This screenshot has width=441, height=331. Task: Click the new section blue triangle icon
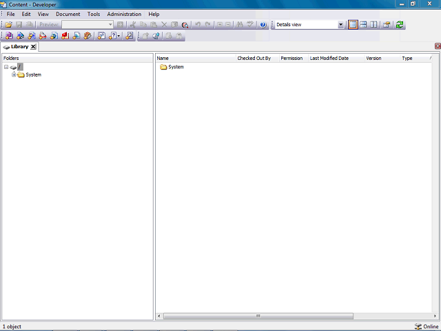(x=20, y=36)
